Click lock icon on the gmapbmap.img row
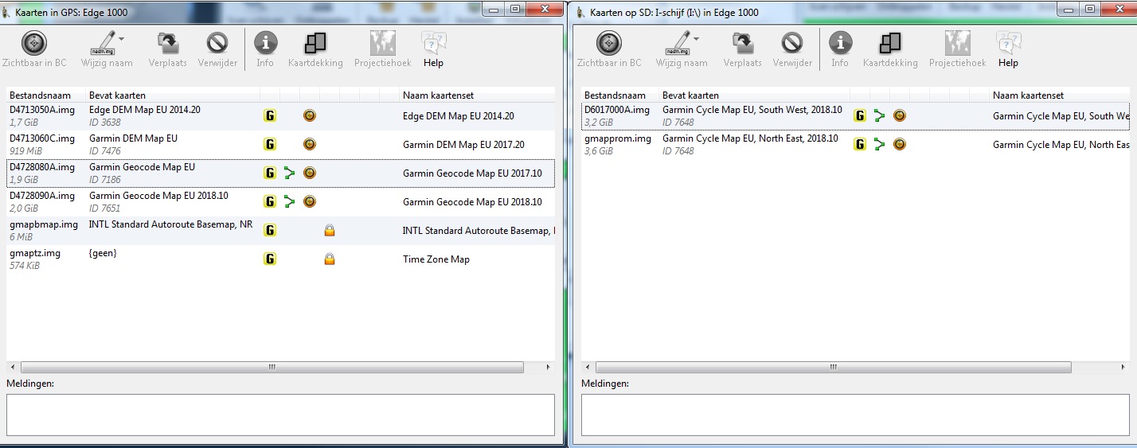1137x448 pixels. click(x=330, y=231)
